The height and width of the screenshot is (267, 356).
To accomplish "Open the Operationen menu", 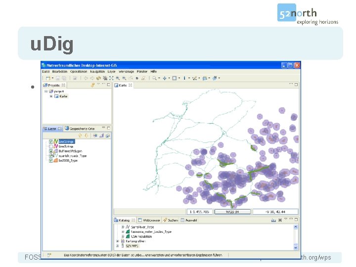I will [x=79, y=72].
